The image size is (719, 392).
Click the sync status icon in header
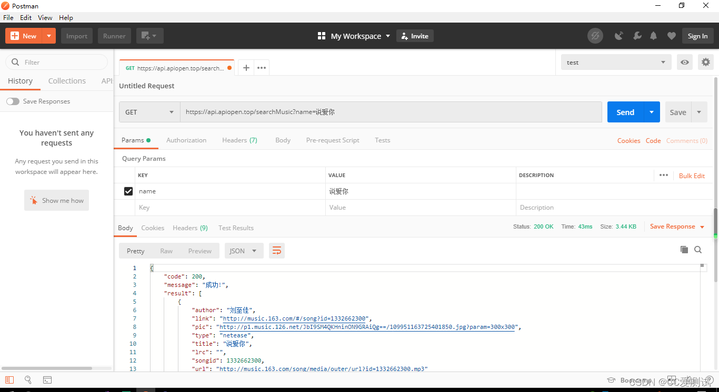[x=595, y=36]
